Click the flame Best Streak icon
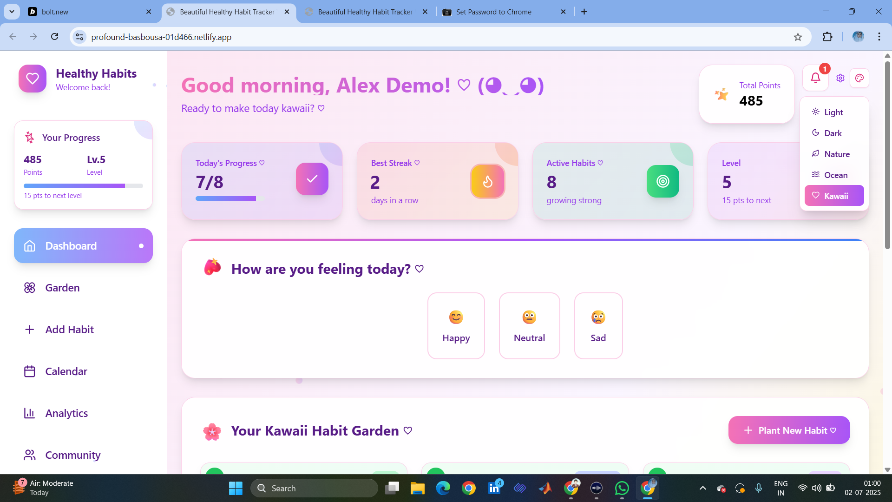The width and height of the screenshot is (892, 502). point(487,181)
